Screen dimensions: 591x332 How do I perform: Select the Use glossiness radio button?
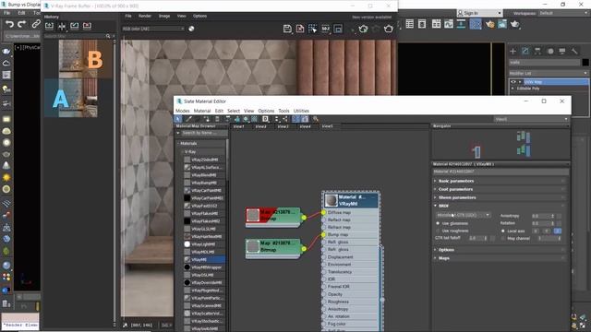pyautogui.click(x=438, y=223)
